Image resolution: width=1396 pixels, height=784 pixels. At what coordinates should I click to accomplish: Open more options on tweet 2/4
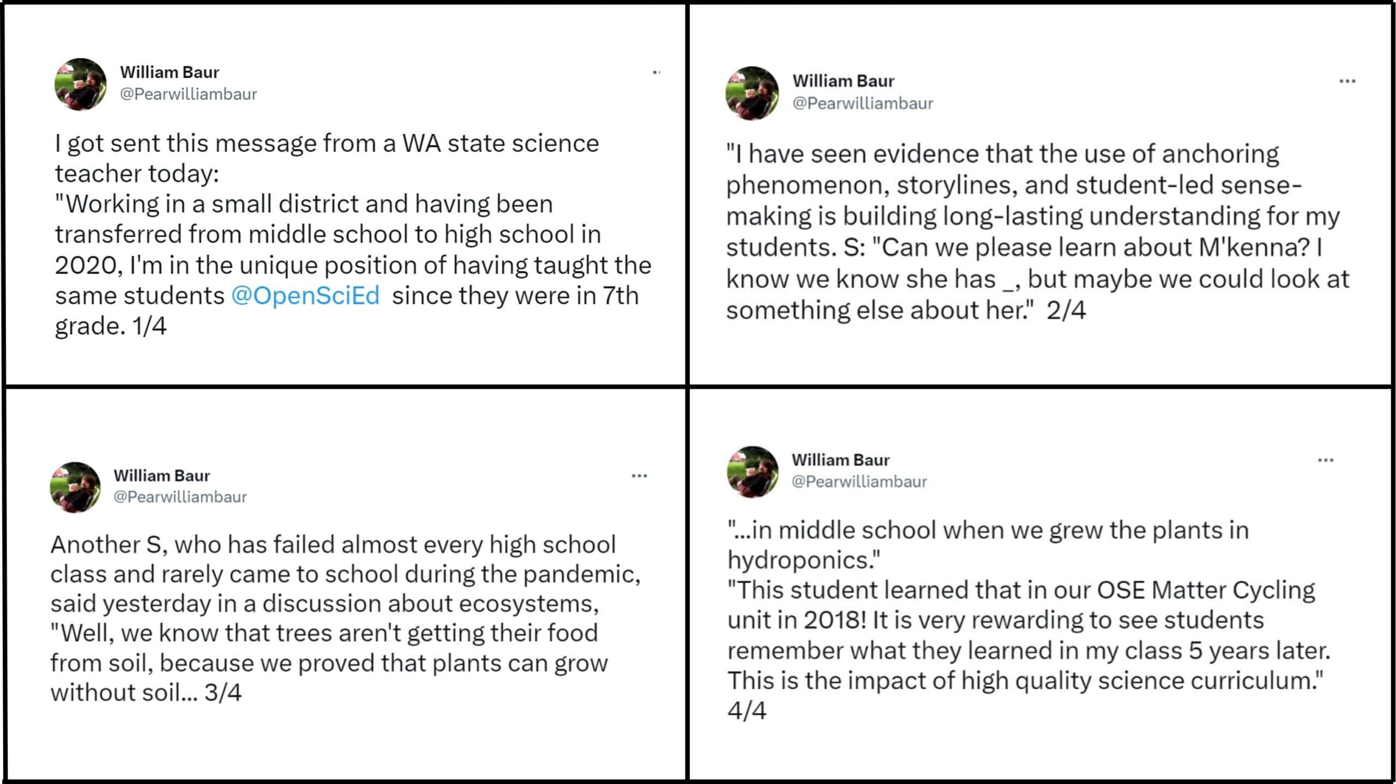[1347, 81]
